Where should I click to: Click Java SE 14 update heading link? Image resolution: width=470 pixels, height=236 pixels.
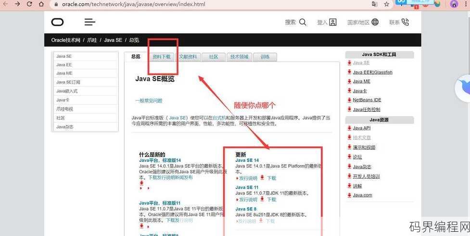point(247,160)
